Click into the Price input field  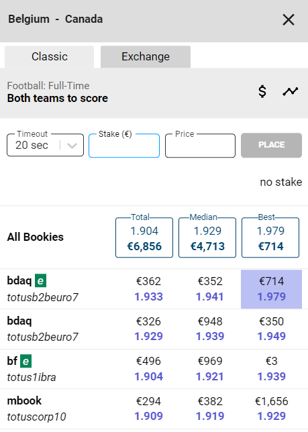coord(200,146)
